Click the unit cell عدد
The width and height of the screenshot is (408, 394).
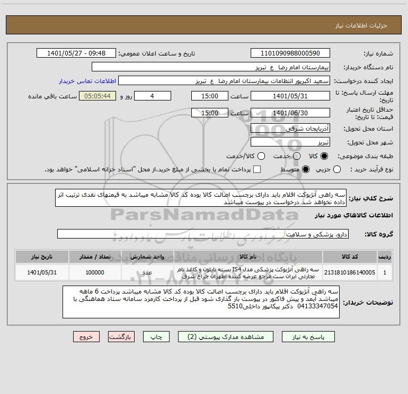147,272
